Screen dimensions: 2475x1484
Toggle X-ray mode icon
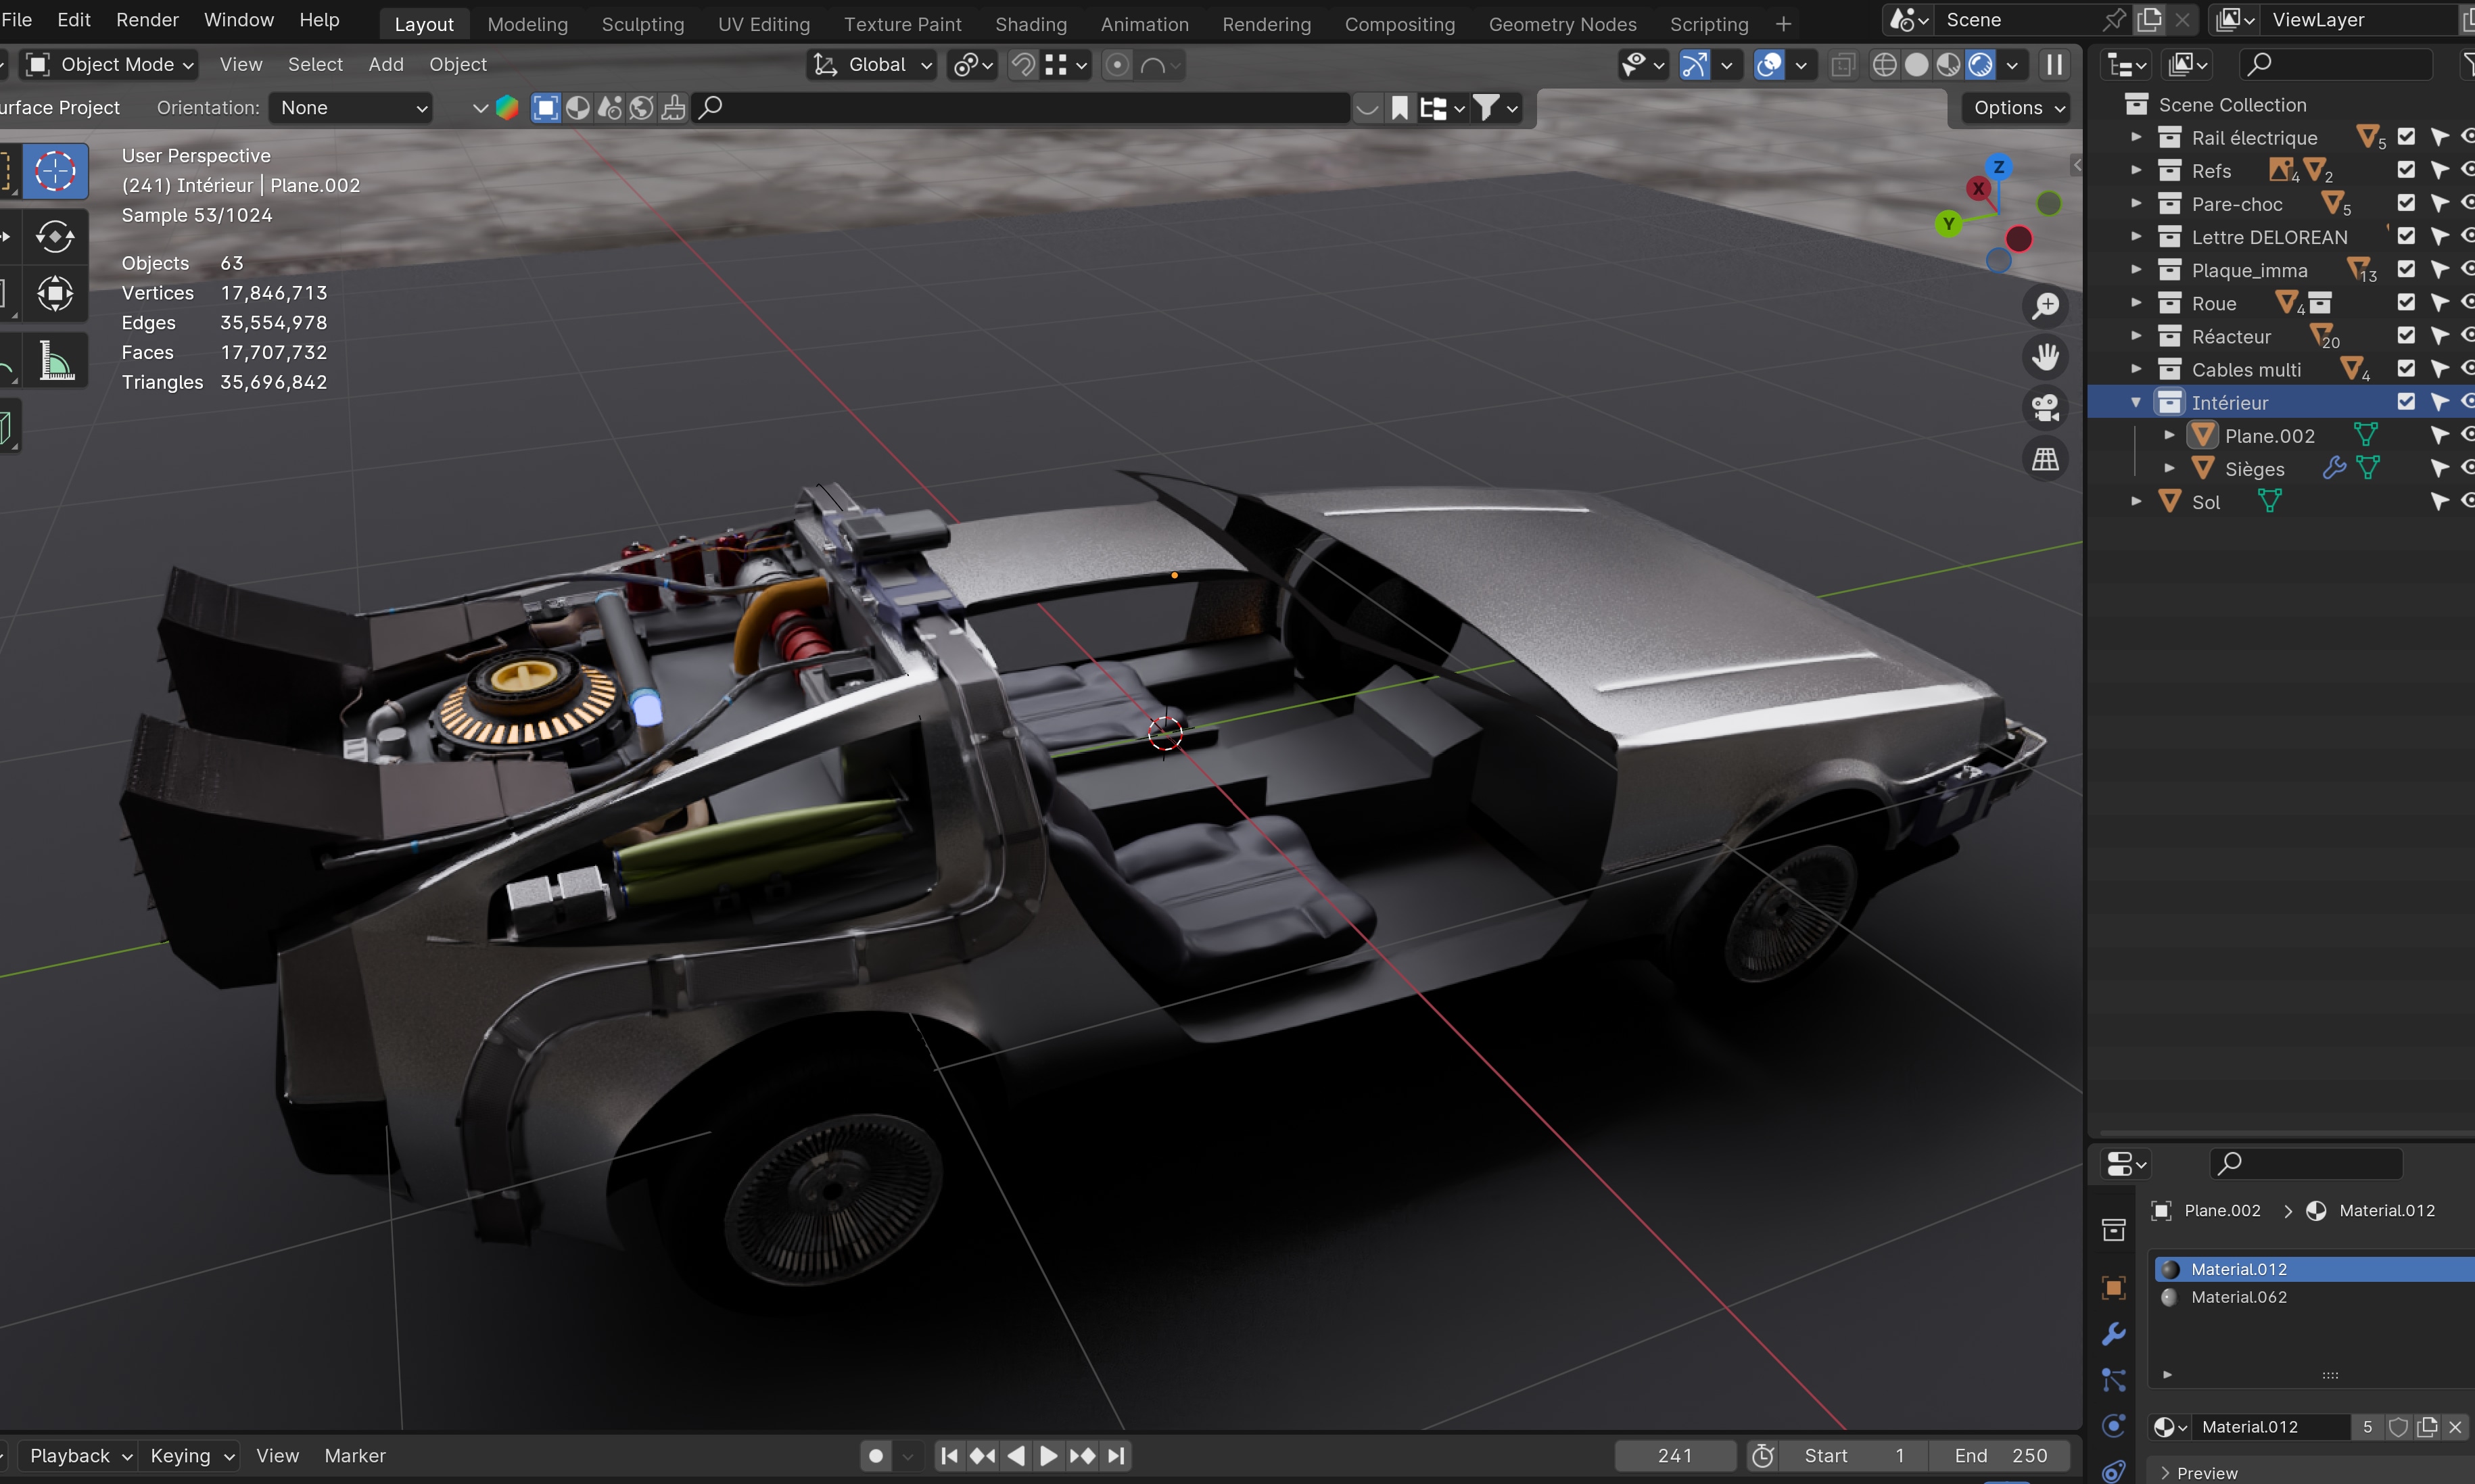coord(1842,65)
